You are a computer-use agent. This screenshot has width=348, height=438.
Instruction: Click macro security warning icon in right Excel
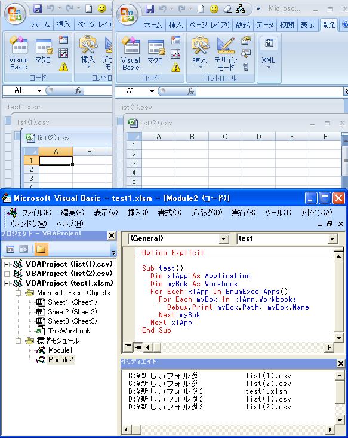[175, 68]
